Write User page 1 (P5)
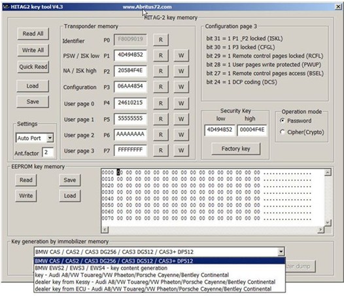 pos(181,119)
